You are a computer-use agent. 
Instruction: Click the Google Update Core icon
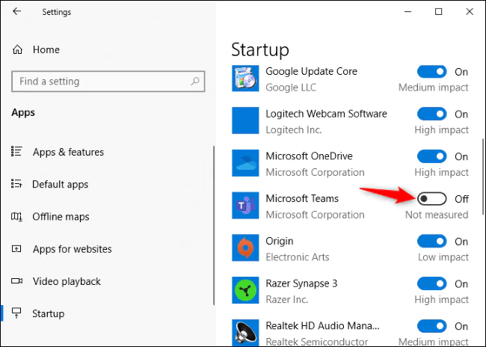coord(245,79)
